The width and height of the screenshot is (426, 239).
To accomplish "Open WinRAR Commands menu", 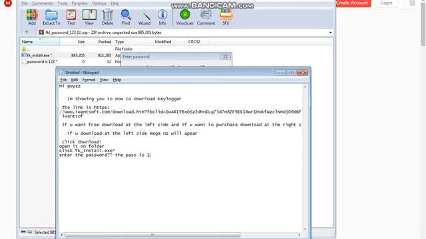I will (x=43, y=3).
